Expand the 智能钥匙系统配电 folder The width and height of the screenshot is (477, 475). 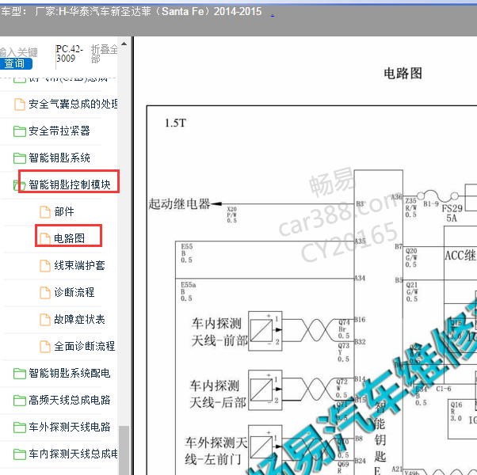tap(70, 373)
